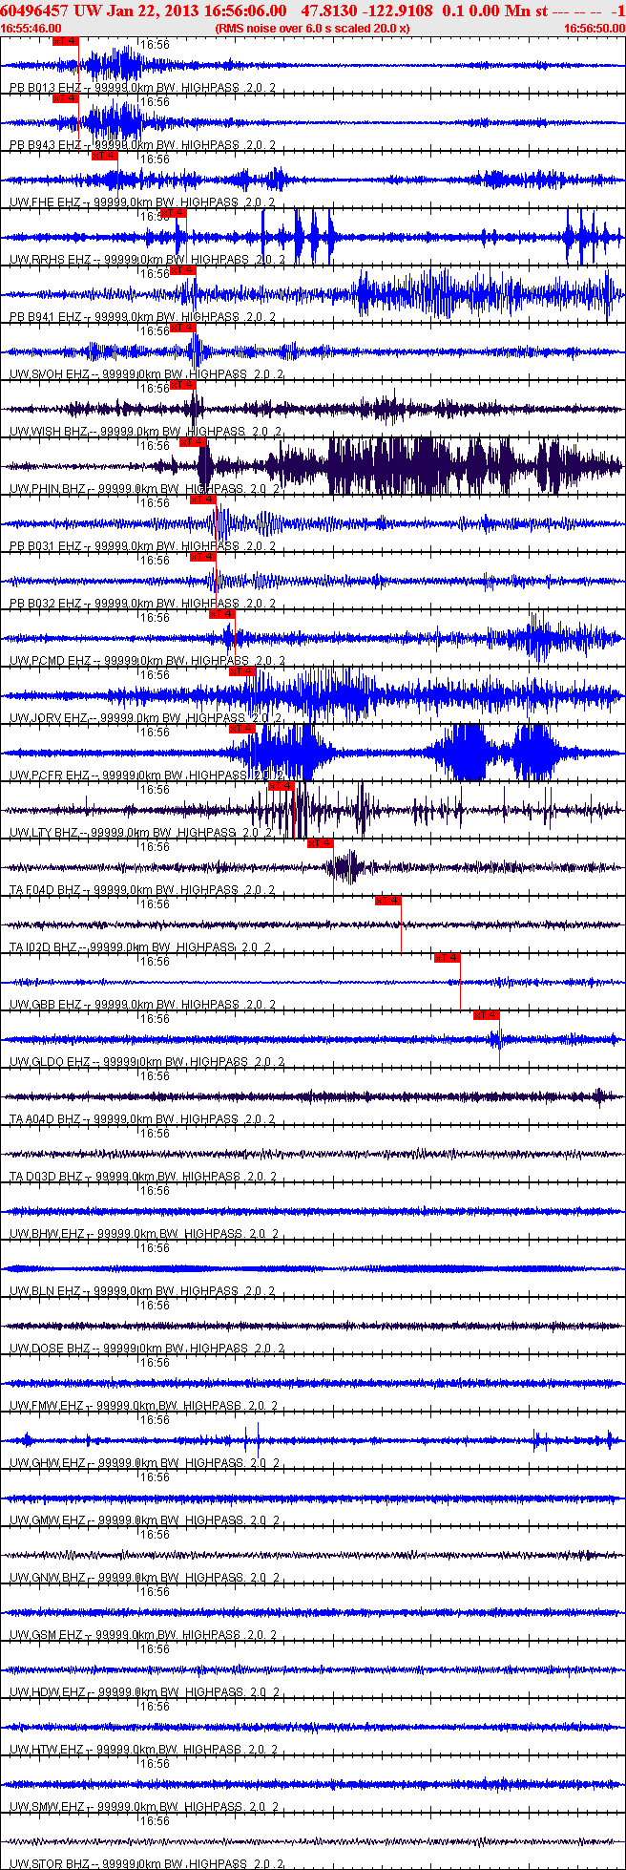
Task: Click the UW FHE EHZ station label
Action: [x=45, y=202]
